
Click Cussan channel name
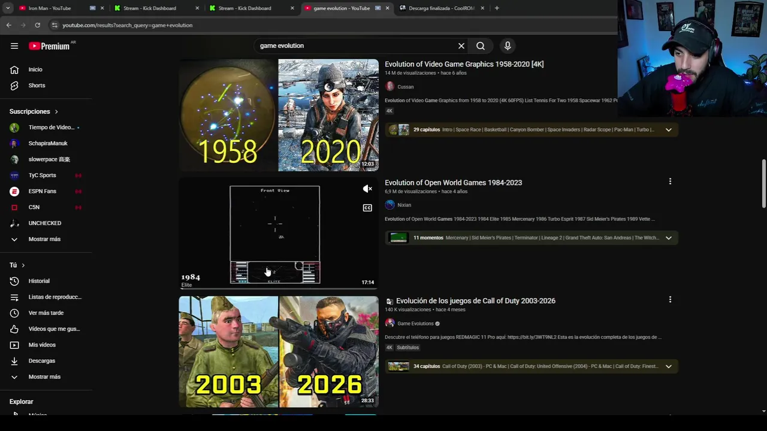[406, 87]
